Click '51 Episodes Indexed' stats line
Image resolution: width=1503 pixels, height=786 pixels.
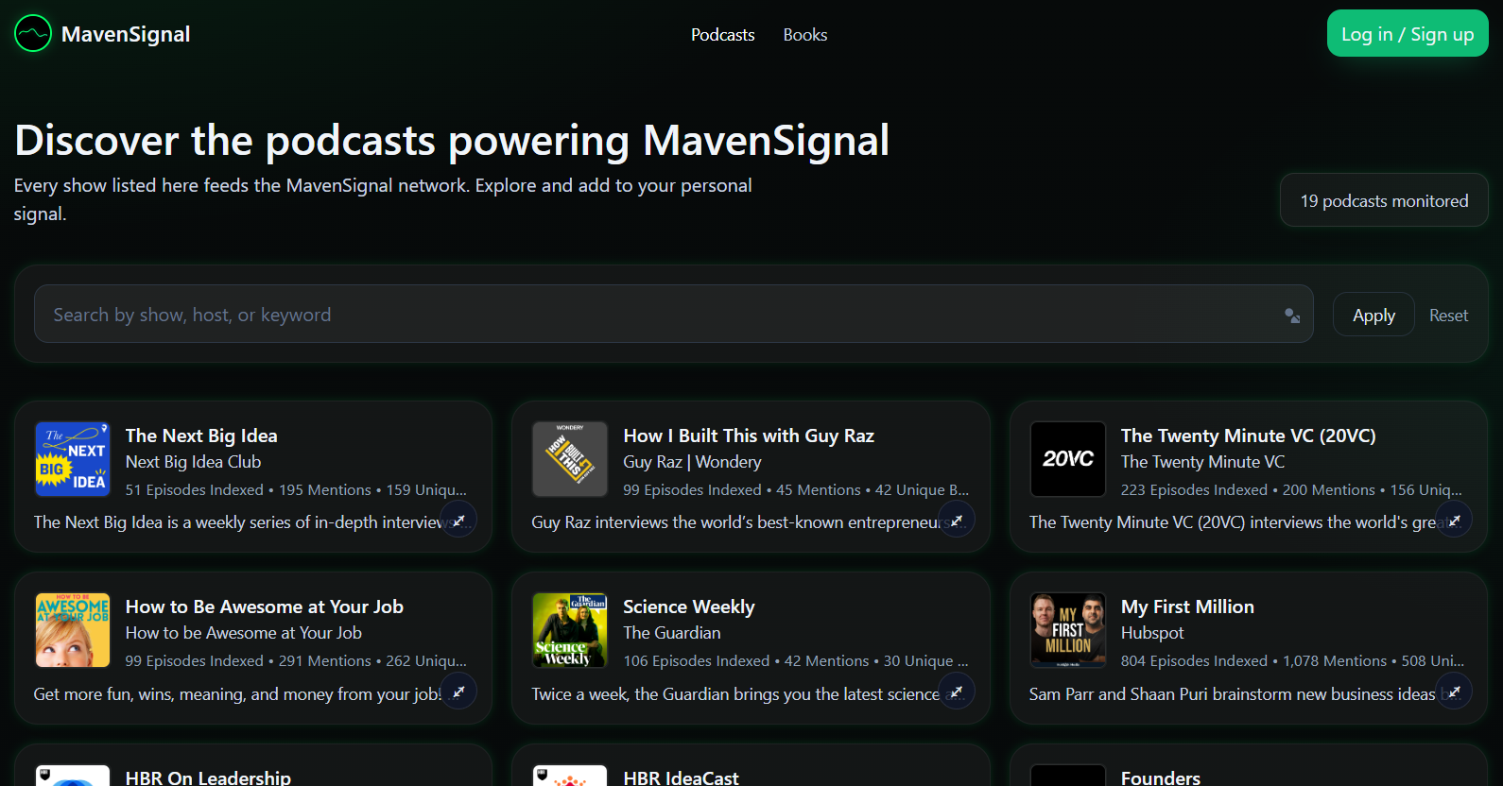coord(296,489)
